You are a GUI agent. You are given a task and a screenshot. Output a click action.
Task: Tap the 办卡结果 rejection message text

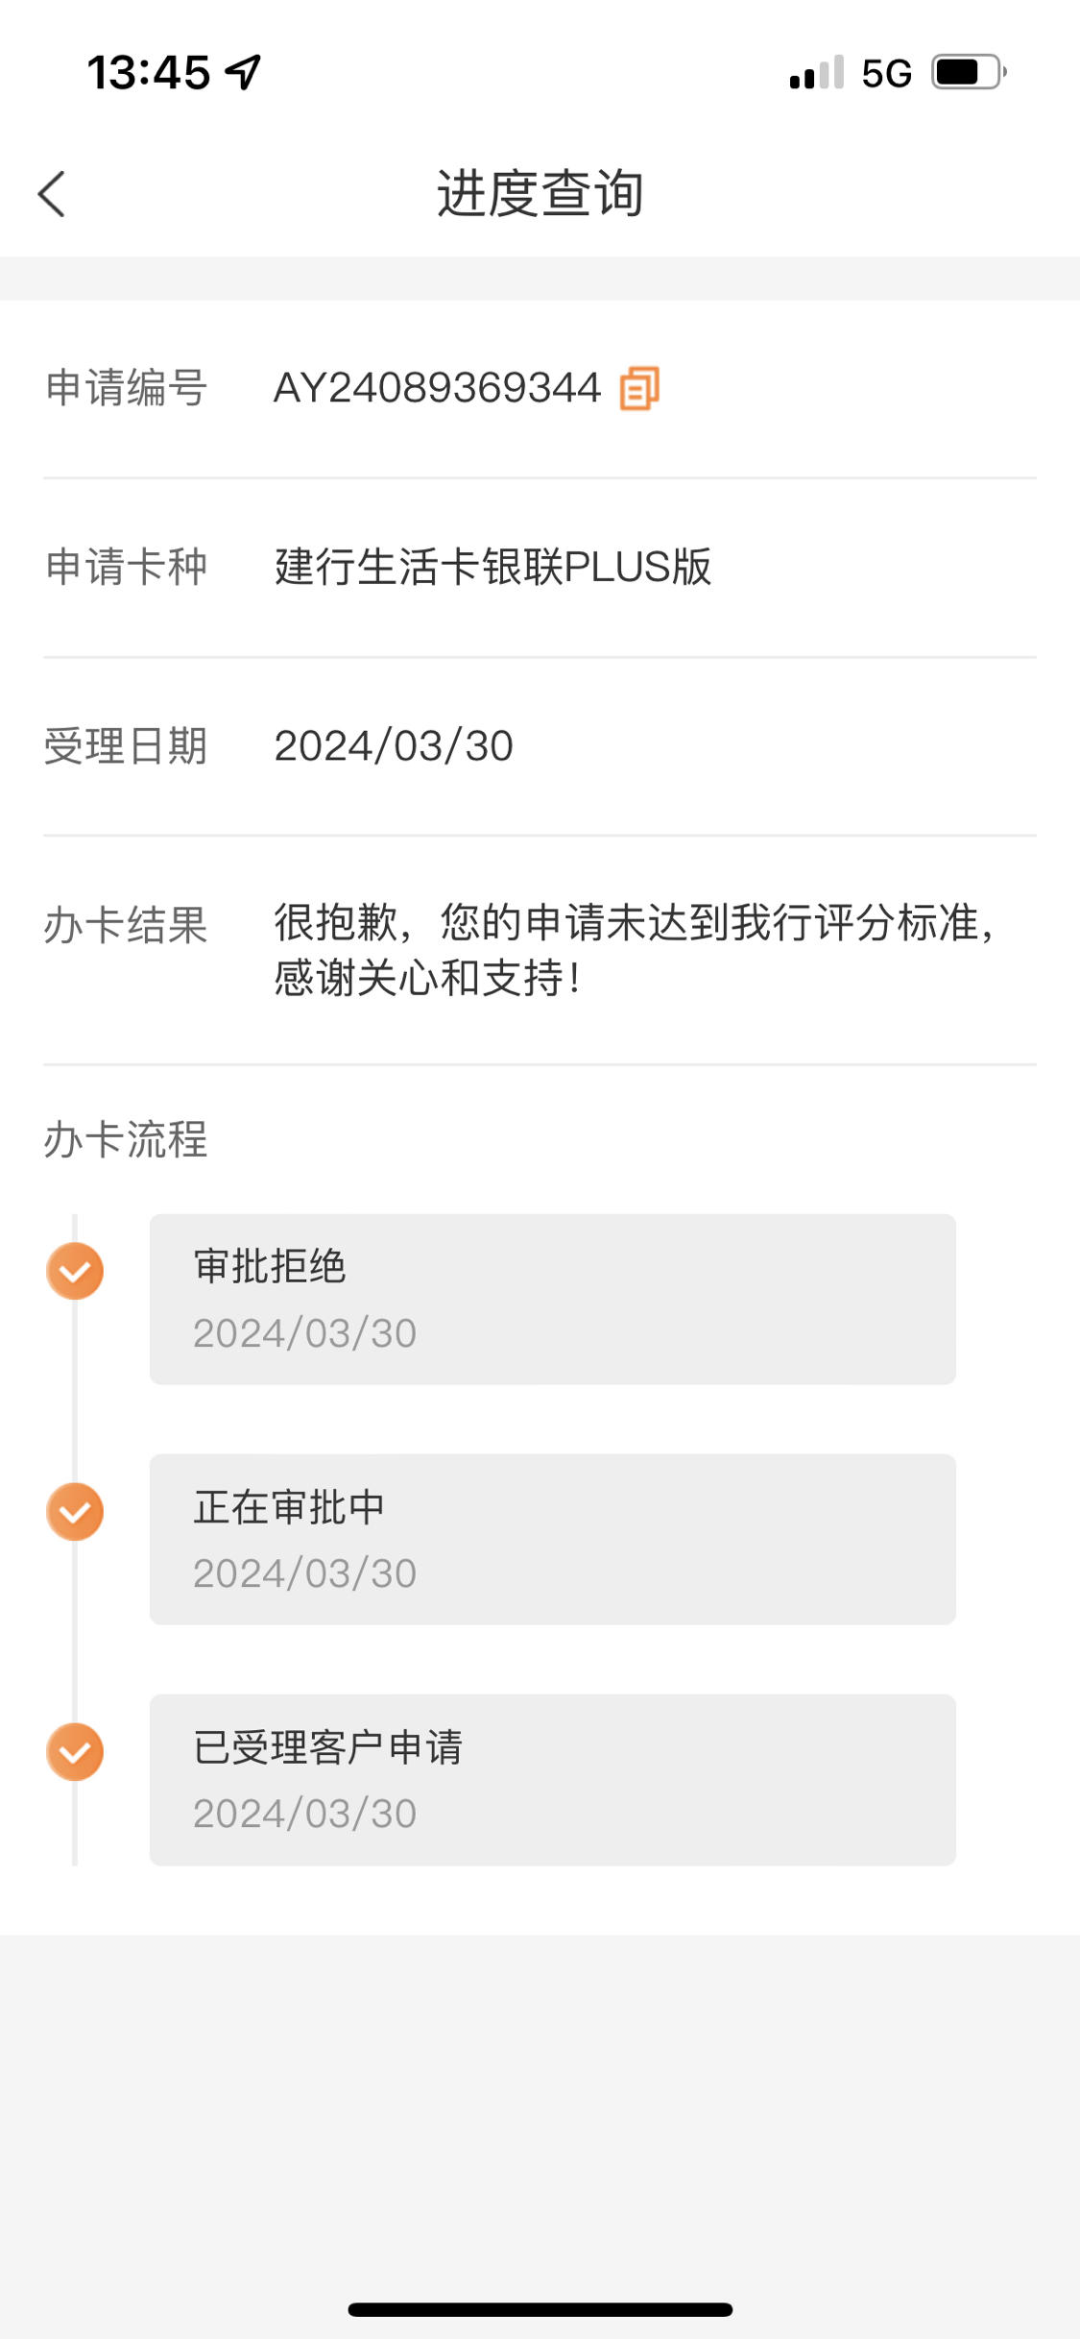(634, 950)
